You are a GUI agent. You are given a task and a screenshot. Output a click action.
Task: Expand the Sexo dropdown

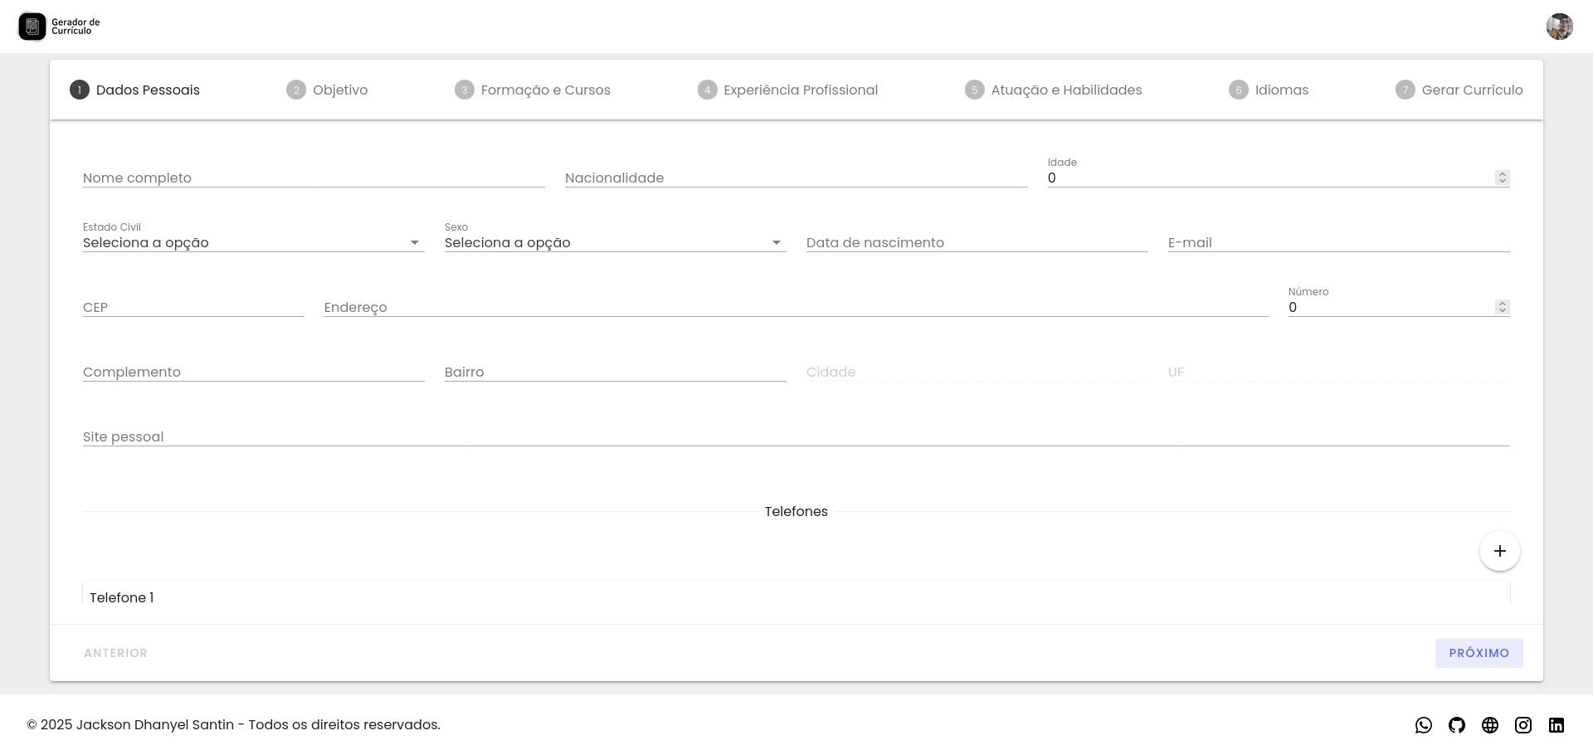click(615, 242)
